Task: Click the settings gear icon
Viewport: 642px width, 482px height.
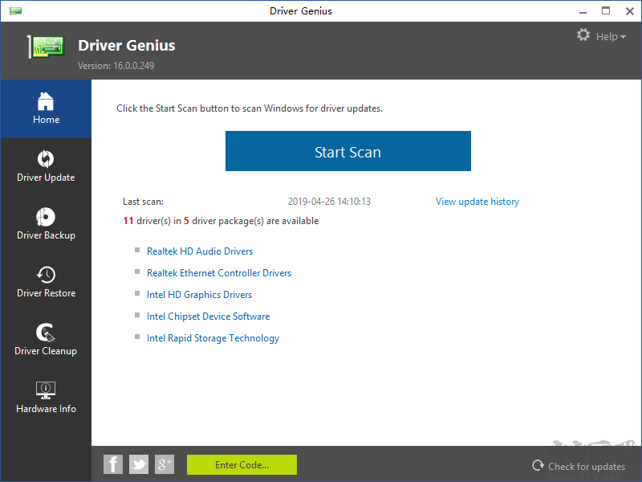Action: (x=583, y=35)
